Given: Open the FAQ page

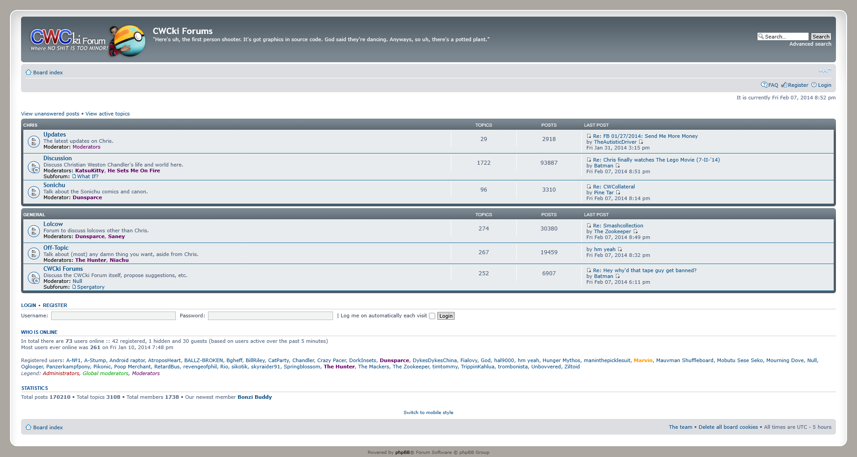Looking at the screenshot, I should coord(773,85).
